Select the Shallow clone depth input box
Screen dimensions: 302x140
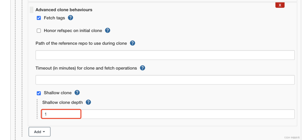[168, 114]
